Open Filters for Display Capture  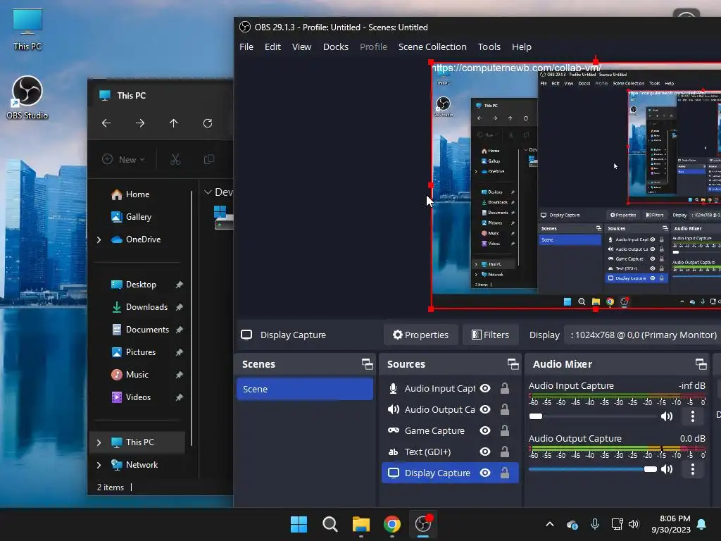click(491, 335)
